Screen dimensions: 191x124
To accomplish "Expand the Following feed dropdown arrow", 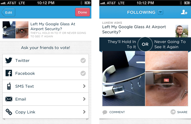I will [x=160, y=12].
